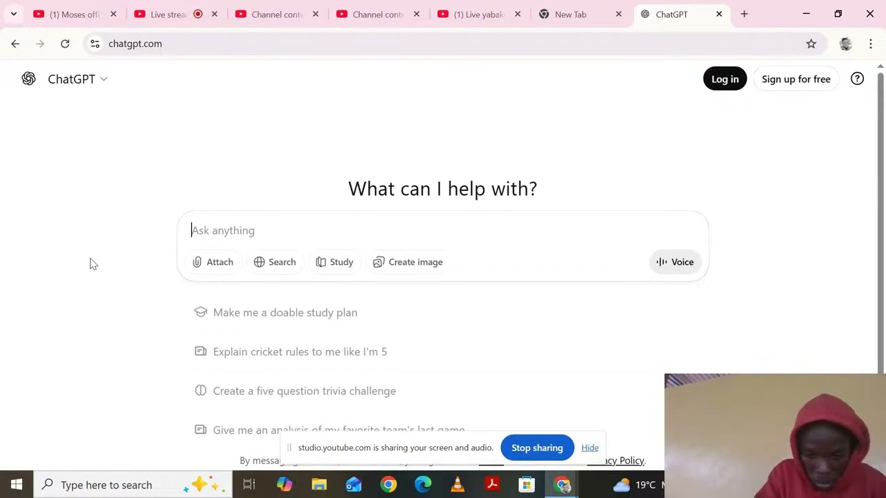Open the ChatGPT model selector dropdown
Viewport: 886px width, 498px height.
[78, 79]
